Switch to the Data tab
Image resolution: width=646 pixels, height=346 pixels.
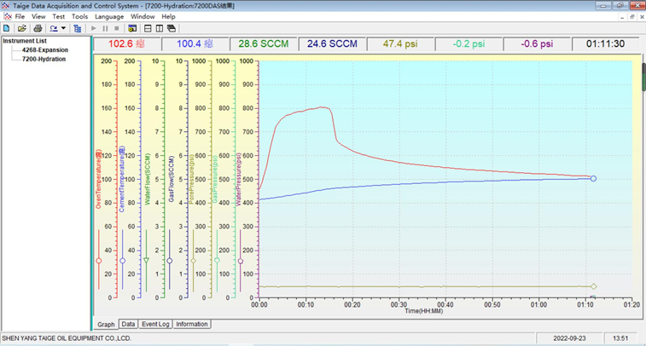[x=128, y=324]
